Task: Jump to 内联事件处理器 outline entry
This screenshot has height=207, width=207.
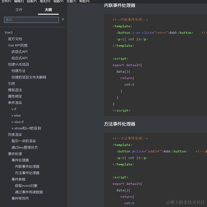Action: (27, 166)
